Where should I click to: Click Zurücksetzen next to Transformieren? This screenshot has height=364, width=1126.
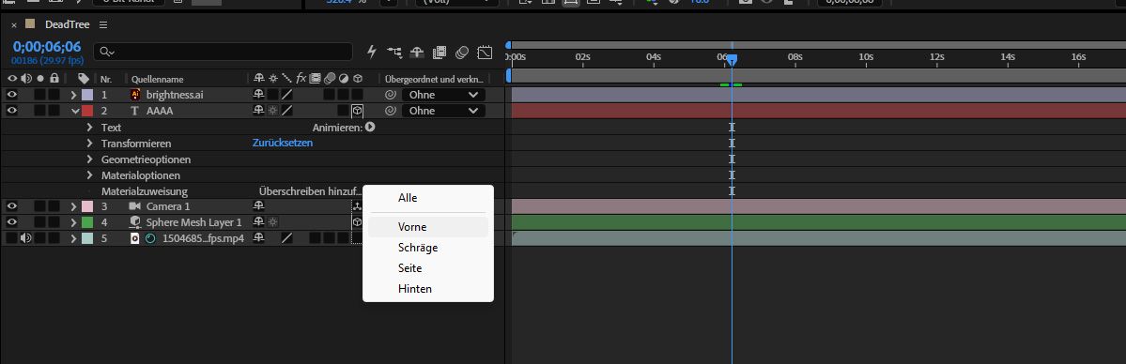283,143
